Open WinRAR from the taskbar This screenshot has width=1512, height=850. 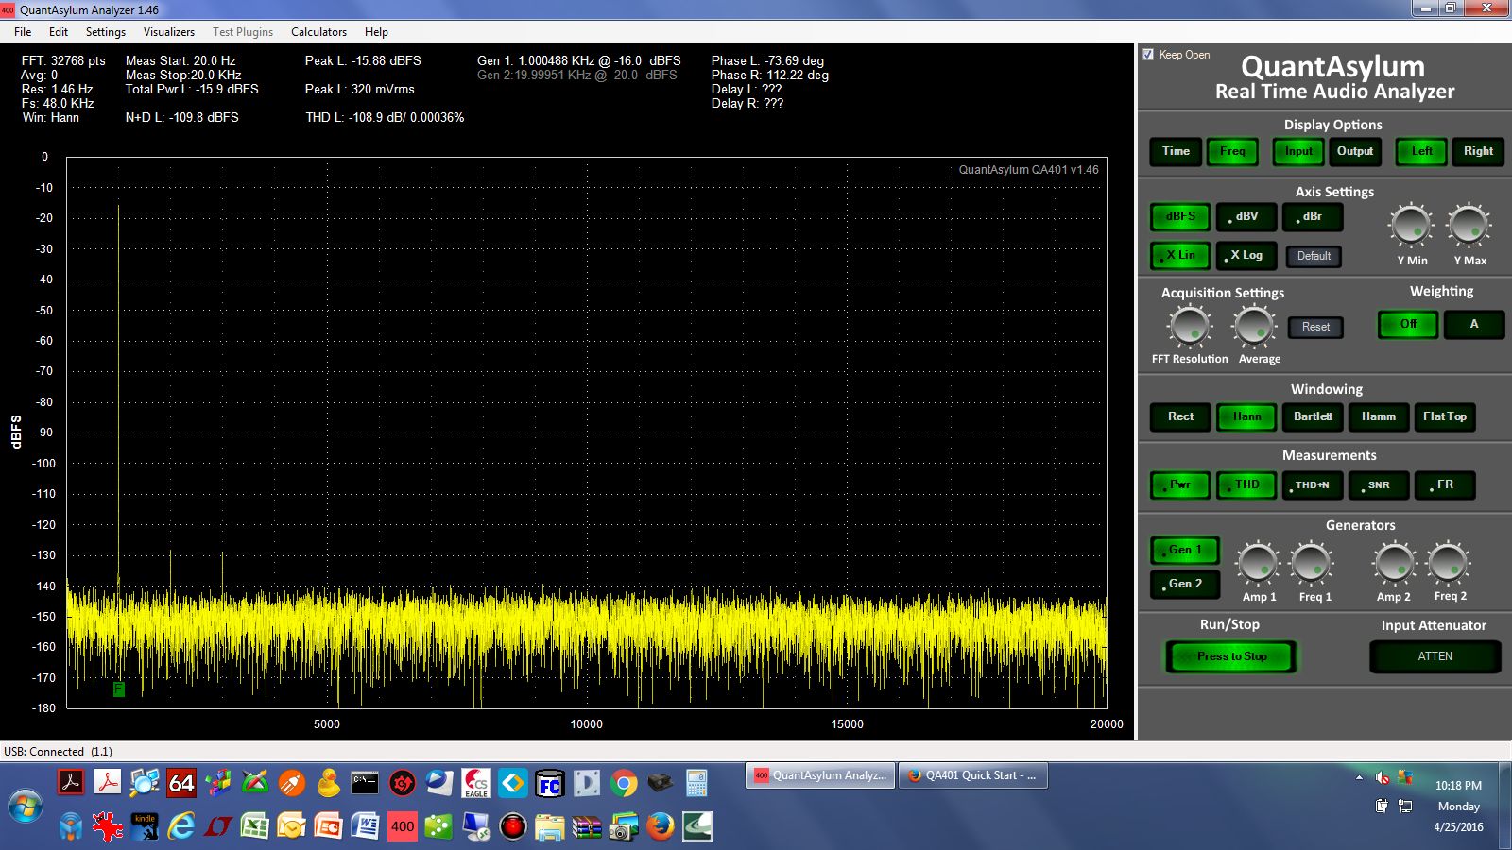click(587, 826)
